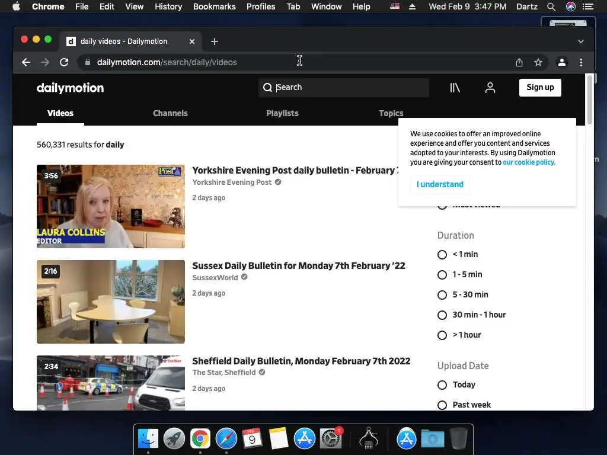607x455 pixels.
Task: Open the user account icon beside Sign up
Action: 490,88
